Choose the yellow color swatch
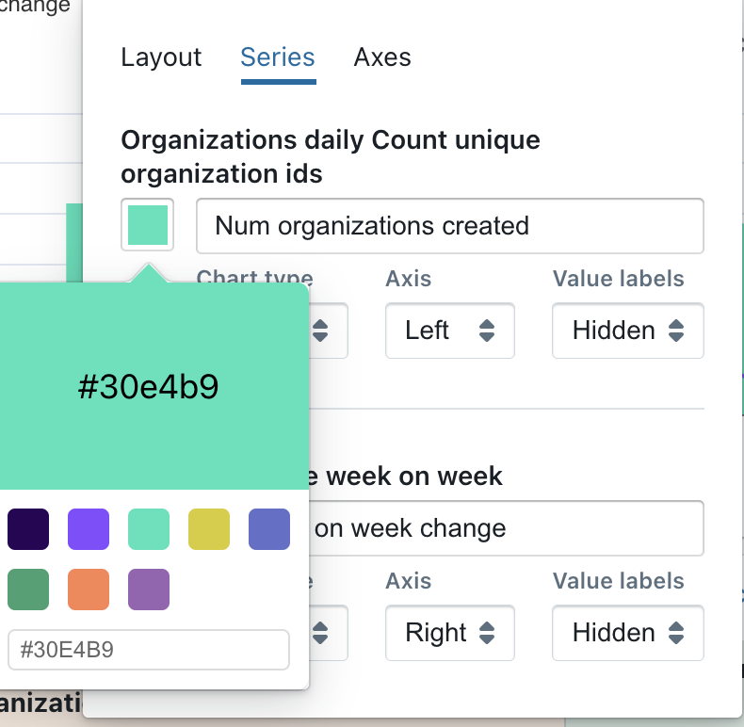The height and width of the screenshot is (727, 744). click(x=209, y=529)
